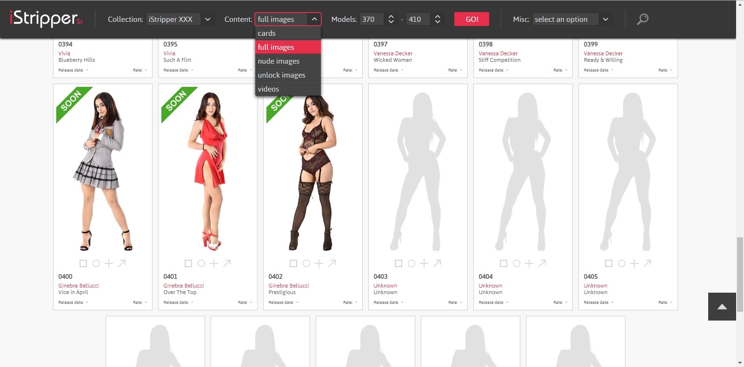Viewport: 744px width, 367px height.
Task: Toggle the circle icon under card 0404
Action: click(517, 263)
